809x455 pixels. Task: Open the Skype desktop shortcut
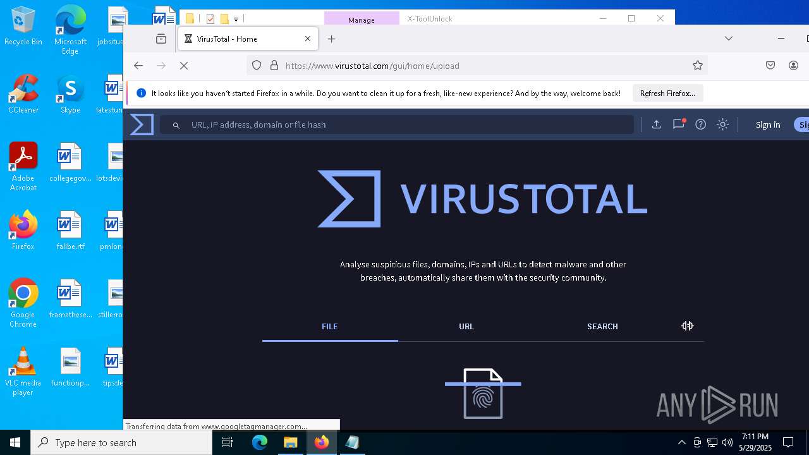click(70, 94)
